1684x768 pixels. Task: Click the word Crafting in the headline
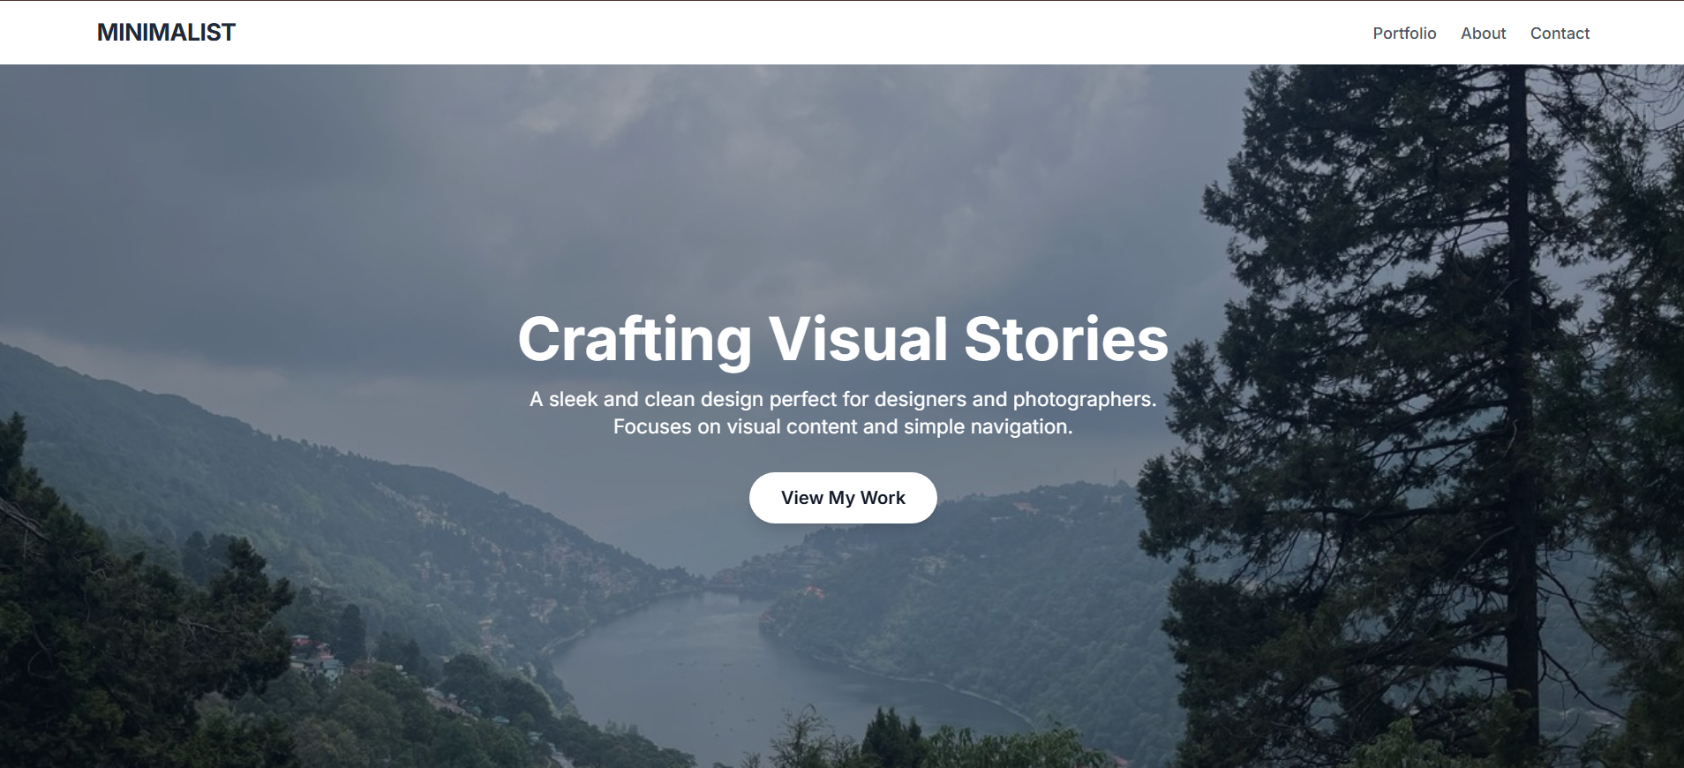coord(635,340)
